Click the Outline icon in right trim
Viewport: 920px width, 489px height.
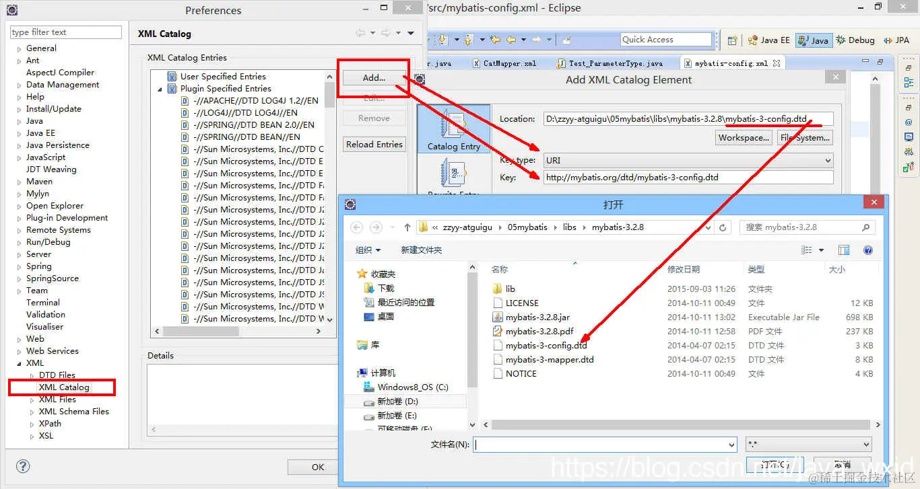click(x=909, y=83)
